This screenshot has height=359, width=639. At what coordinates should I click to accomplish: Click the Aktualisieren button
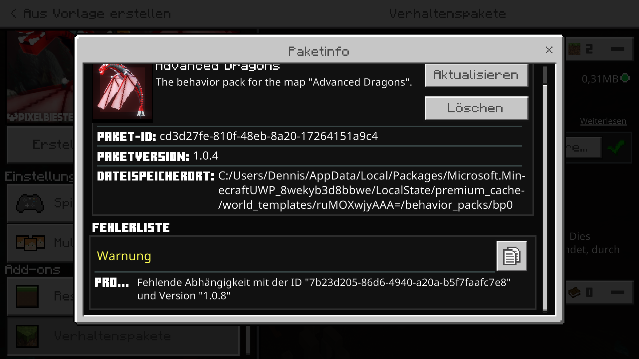point(476,75)
